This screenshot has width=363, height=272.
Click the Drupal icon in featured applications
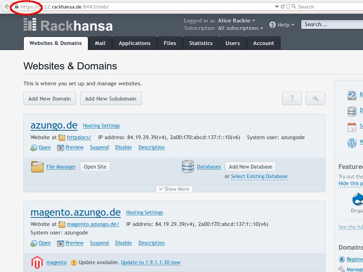358,199
